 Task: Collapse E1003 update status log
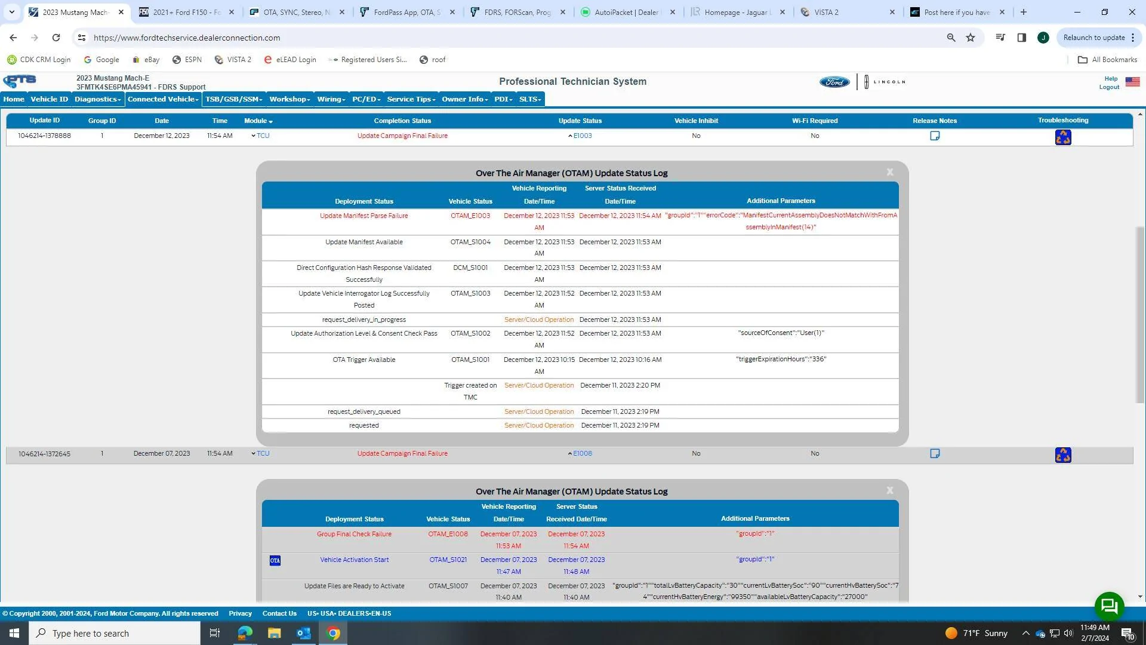pos(580,136)
